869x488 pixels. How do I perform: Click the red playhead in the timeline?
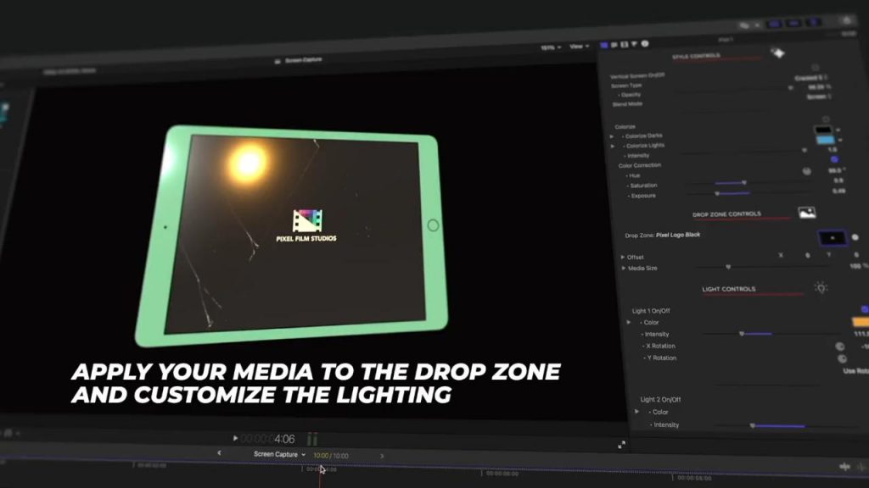pyautogui.click(x=320, y=474)
